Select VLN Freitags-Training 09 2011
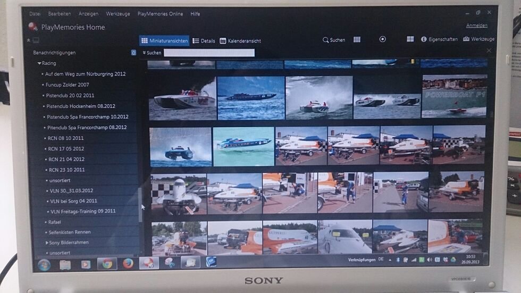 pyautogui.click(x=83, y=211)
